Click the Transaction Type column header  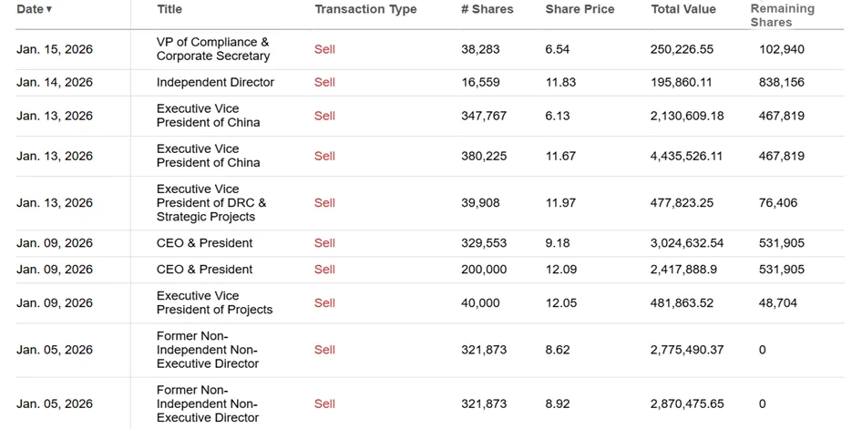365,9
